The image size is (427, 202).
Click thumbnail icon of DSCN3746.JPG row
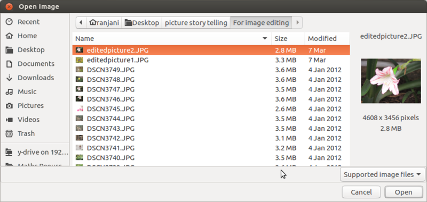(79, 99)
